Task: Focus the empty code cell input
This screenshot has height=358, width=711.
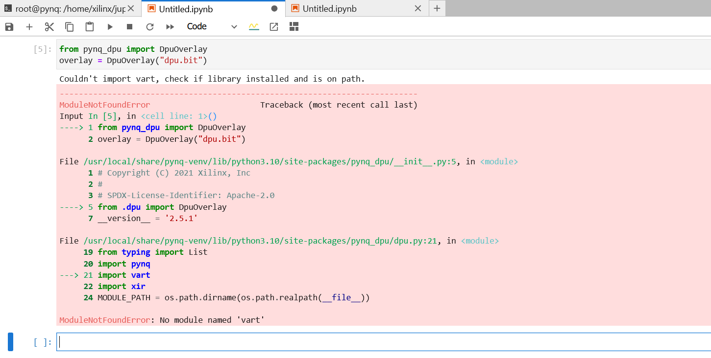Action: click(384, 342)
